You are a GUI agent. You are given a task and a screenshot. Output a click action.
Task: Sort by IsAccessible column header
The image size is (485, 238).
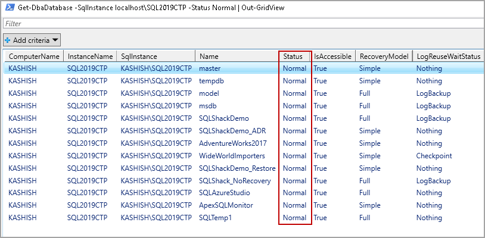click(333, 56)
